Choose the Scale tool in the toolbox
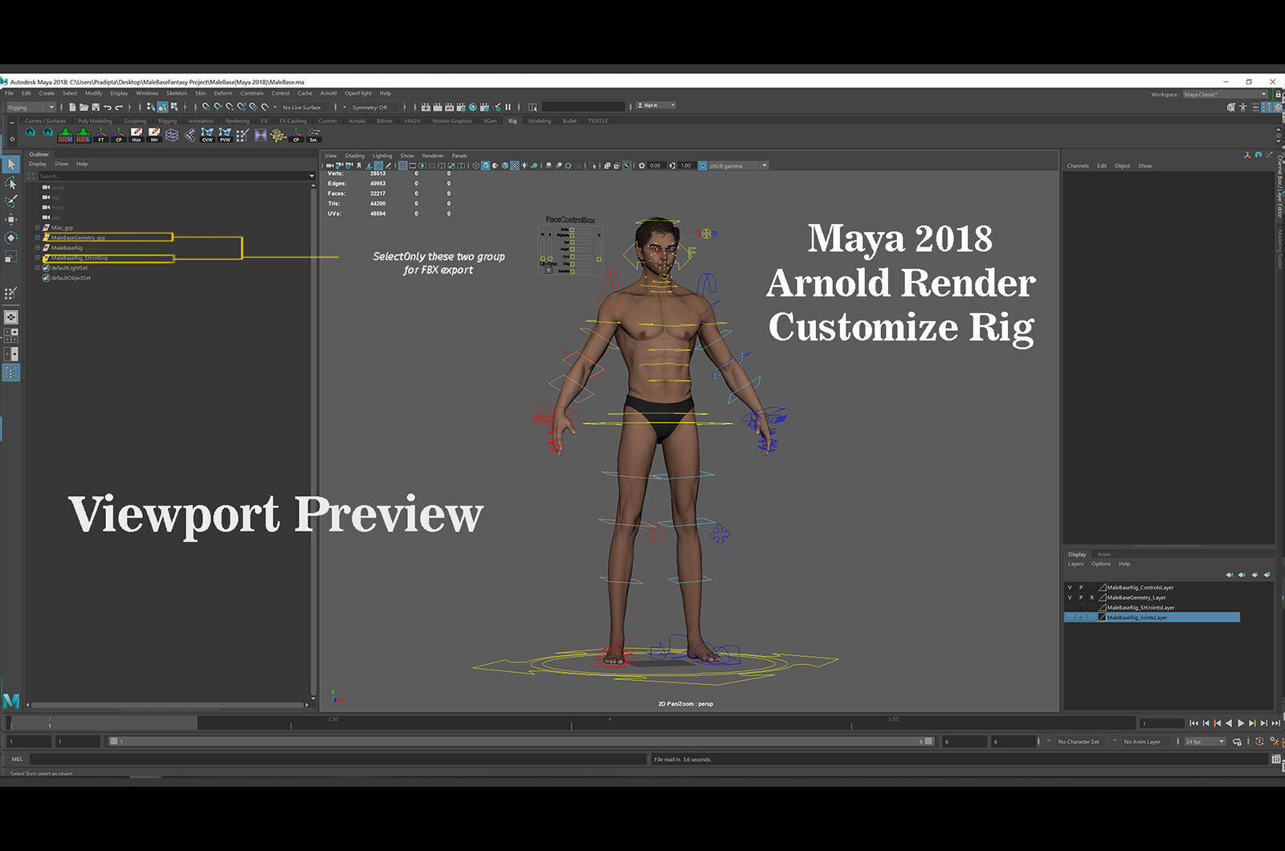Image resolution: width=1285 pixels, height=851 pixels. [11, 256]
